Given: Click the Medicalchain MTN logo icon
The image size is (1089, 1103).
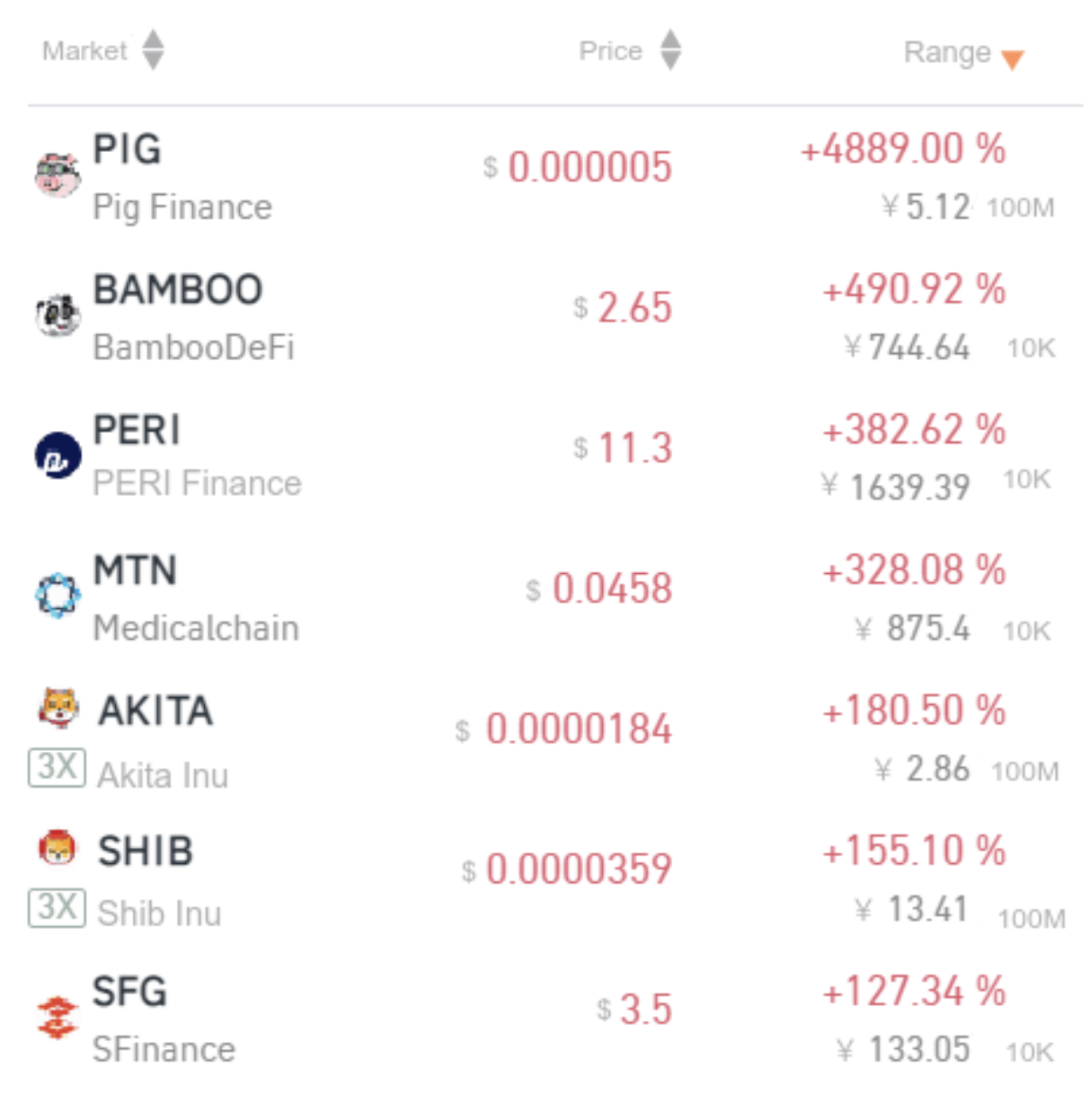Looking at the screenshot, I should pyautogui.click(x=58, y=596).
